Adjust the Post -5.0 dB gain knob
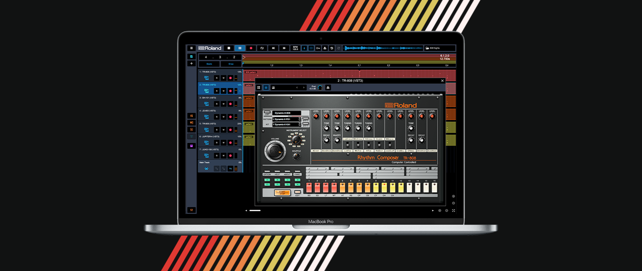Viewport: 642px width, 271px height. pos(320,87)
